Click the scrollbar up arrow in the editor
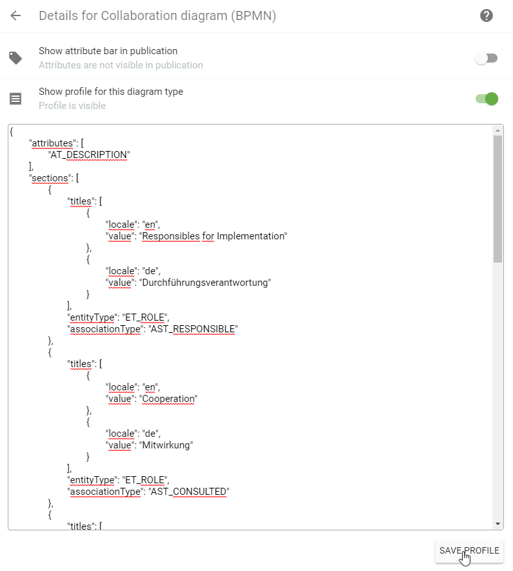The width and height of the screenshot is (513, 571). pyautogui.click(x=498, y=129)
